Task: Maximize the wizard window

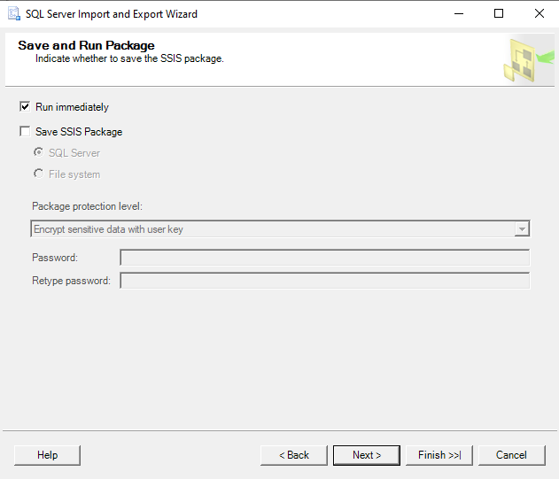Action: (x=499, y=13)
